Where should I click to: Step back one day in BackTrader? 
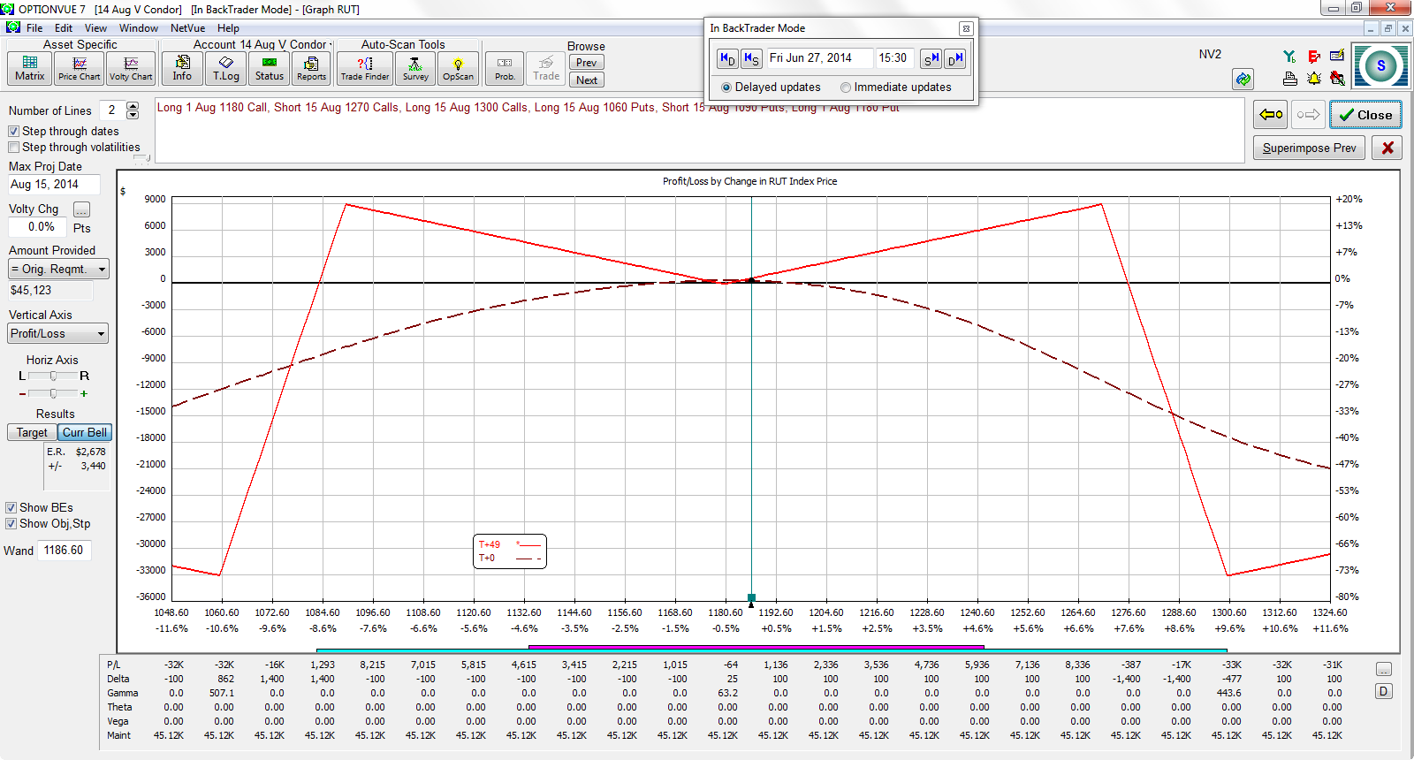pos(727,58)
